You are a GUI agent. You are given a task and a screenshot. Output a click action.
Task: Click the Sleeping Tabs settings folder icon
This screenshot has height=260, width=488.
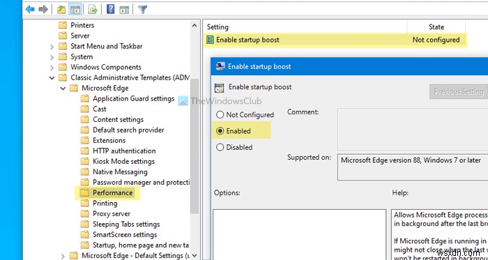84,224
